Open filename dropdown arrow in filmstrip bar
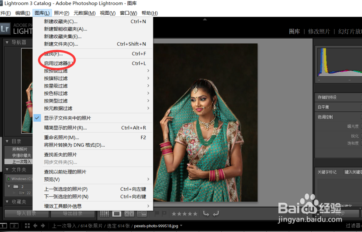Screen dimensions: 362x232 181,225
